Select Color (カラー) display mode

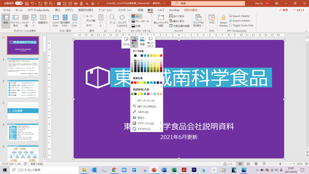coord(137,16)
